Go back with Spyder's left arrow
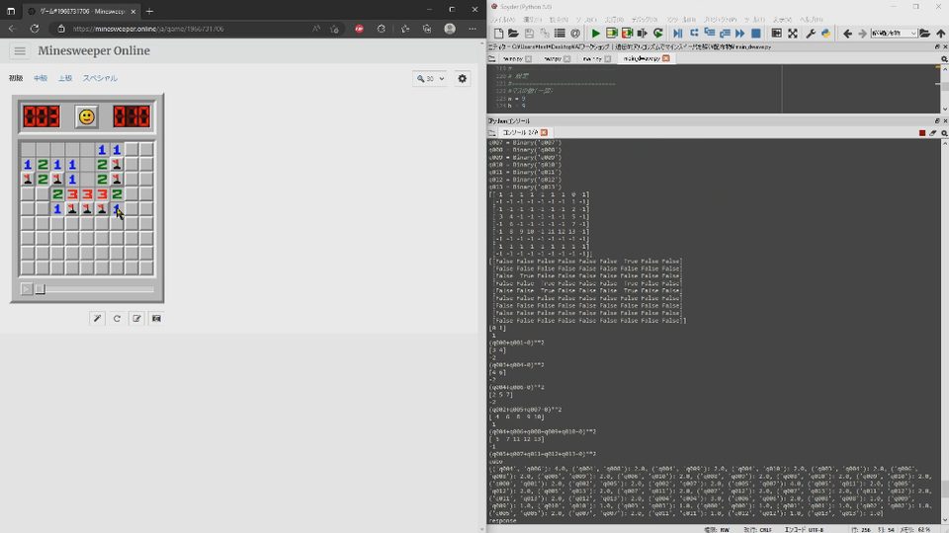This screenshot has width=949, height=533. pos(847,34)
